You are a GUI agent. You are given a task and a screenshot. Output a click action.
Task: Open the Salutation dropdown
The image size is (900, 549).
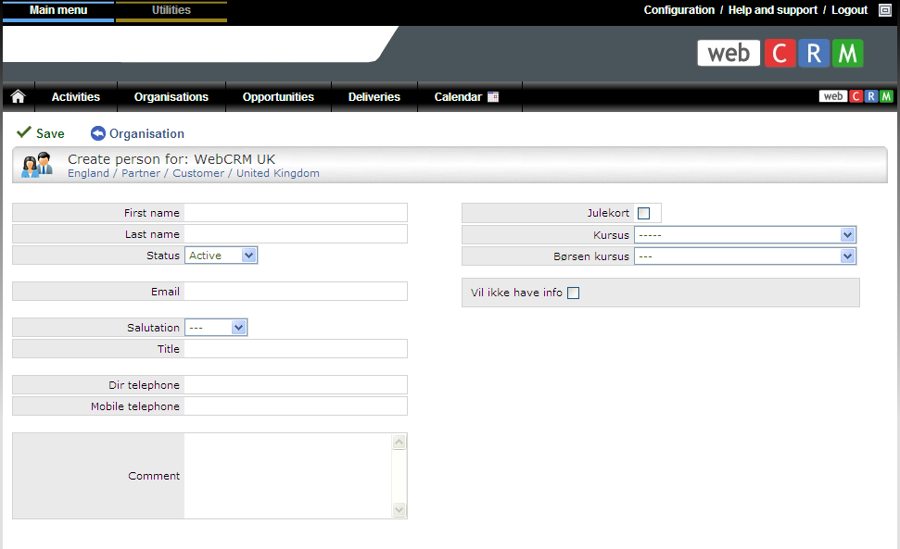(216, 327)
